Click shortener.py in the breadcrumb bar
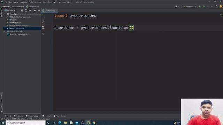This screenshot has width=223, height=125. pyautogui.click(x=32, y=7)
